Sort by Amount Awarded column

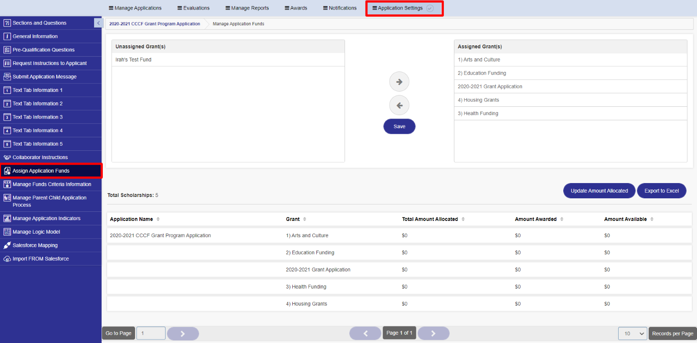pos(562,219)
